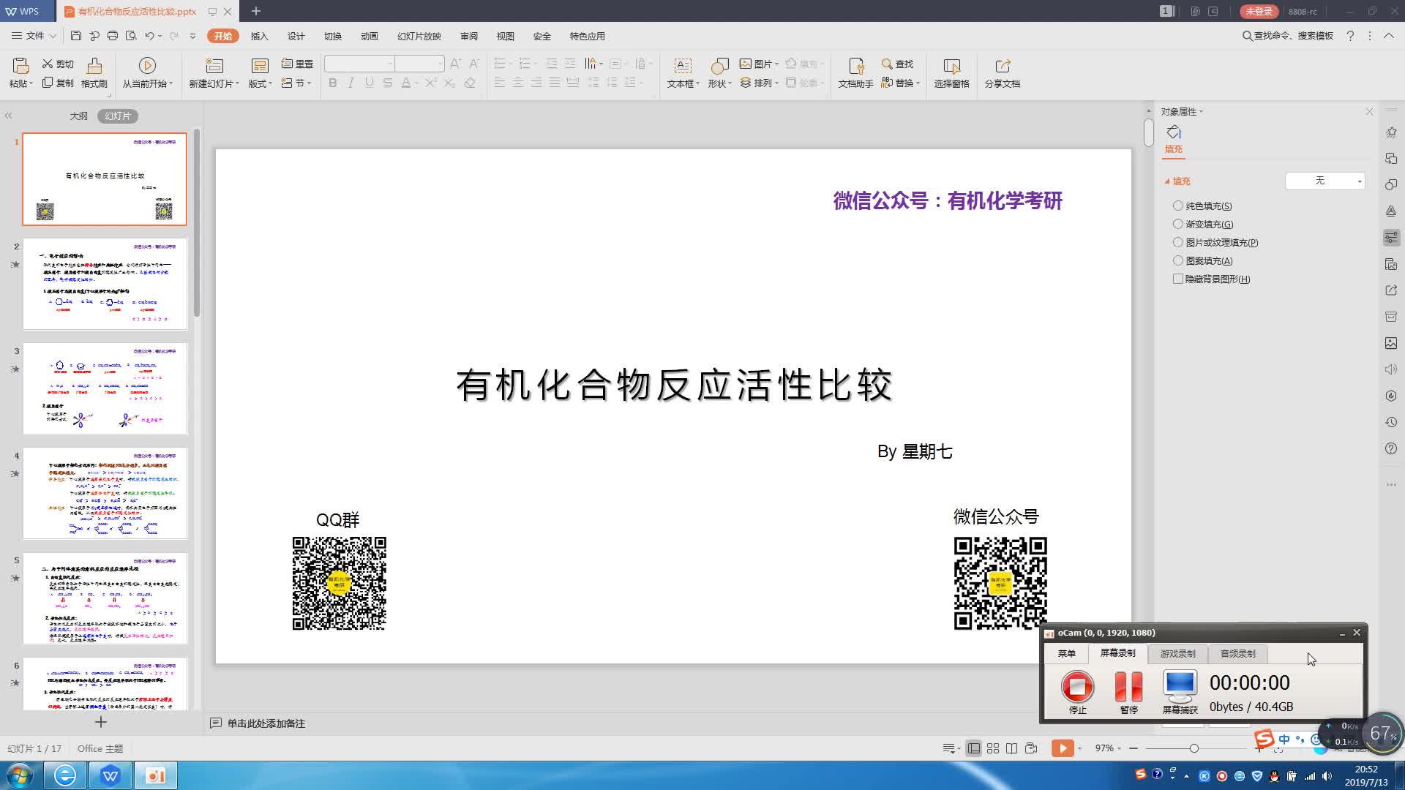The height and width of the screenshot is (790, 1405).
Task: Select Pattern Fill (图案填充) radio
Action: pyautogui.click(x=1177, y=260)
